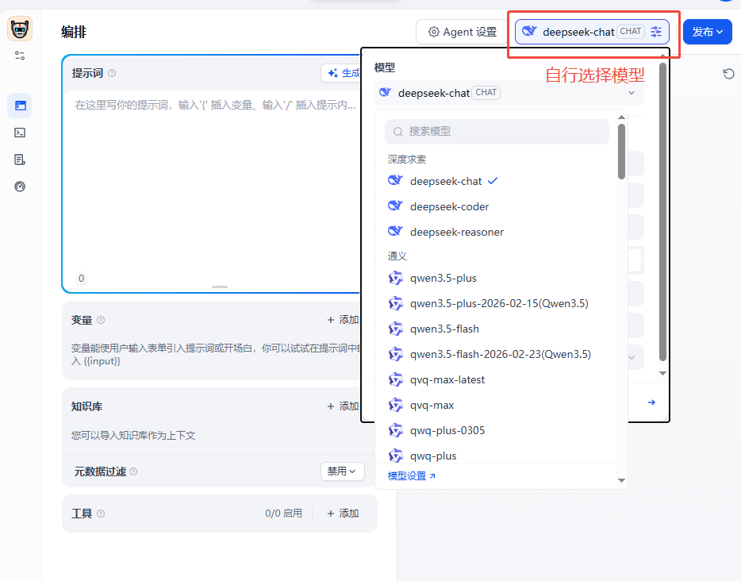Click 添加 in the 工具 section
Image resolution: width=741 pixels, height=581 pixels.
343,514
